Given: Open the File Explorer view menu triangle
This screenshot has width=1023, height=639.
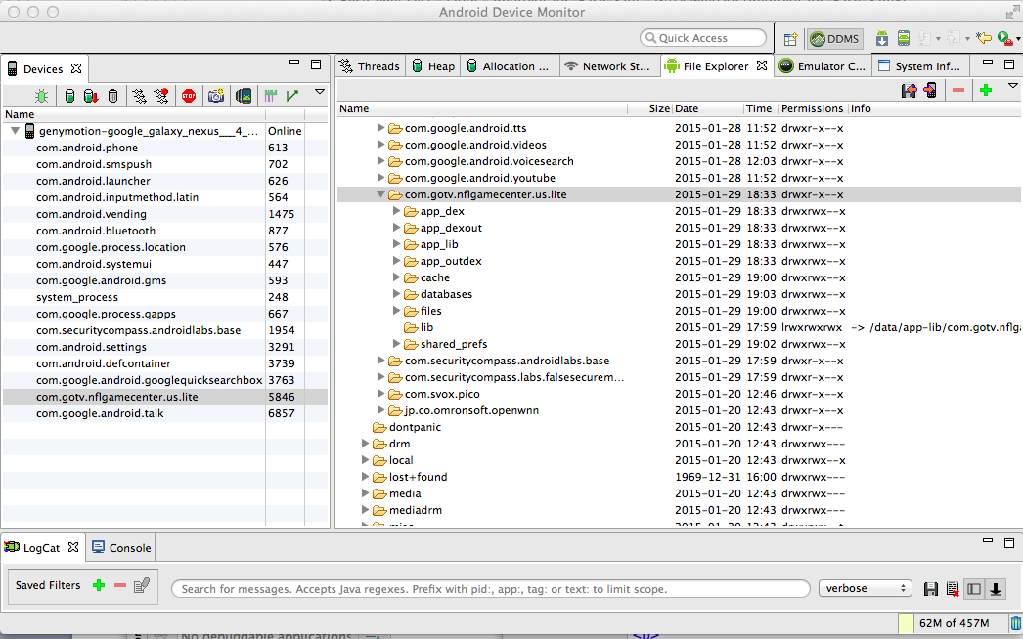Looking at the screenshot, I should [1012, 86].
